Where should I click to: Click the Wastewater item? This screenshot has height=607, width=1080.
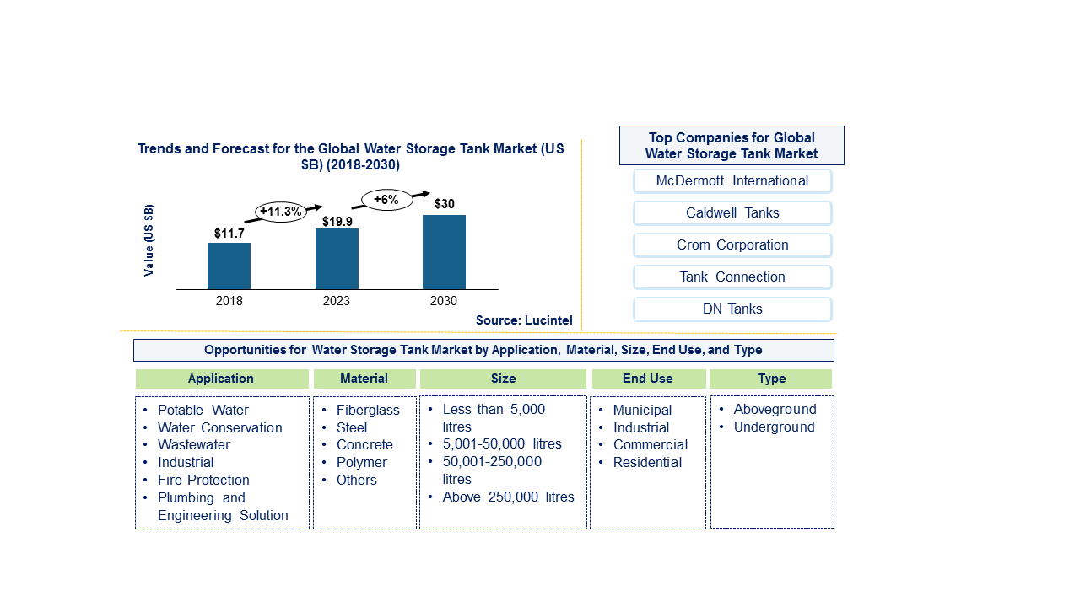[194, 445]
